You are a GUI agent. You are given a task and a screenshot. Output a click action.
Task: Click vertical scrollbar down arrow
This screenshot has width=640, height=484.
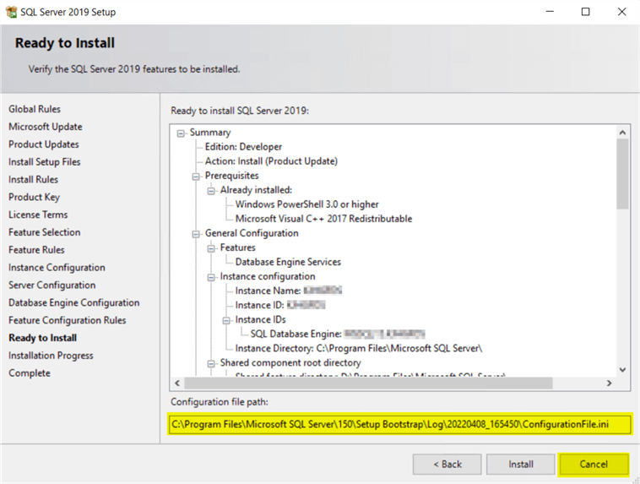pyautogui.click(x=622, y=370)
